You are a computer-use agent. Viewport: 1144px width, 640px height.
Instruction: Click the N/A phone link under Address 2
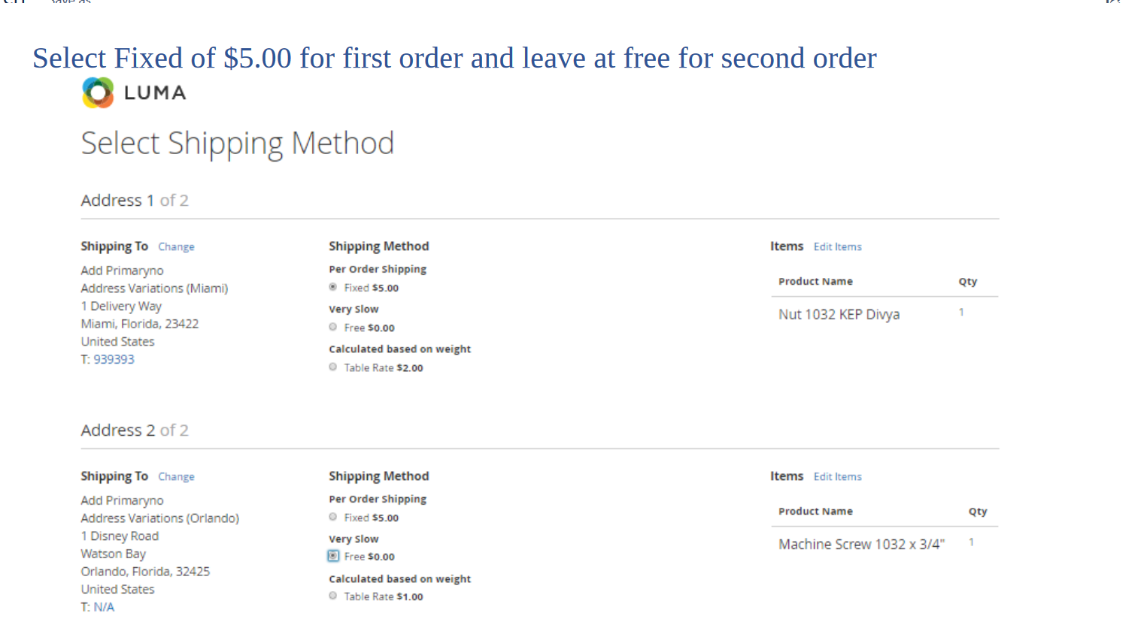pyautogui.click(x=105, y=606)
